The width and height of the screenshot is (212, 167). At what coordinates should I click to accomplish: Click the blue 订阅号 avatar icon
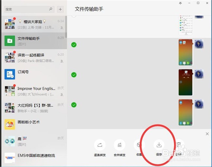10,74
